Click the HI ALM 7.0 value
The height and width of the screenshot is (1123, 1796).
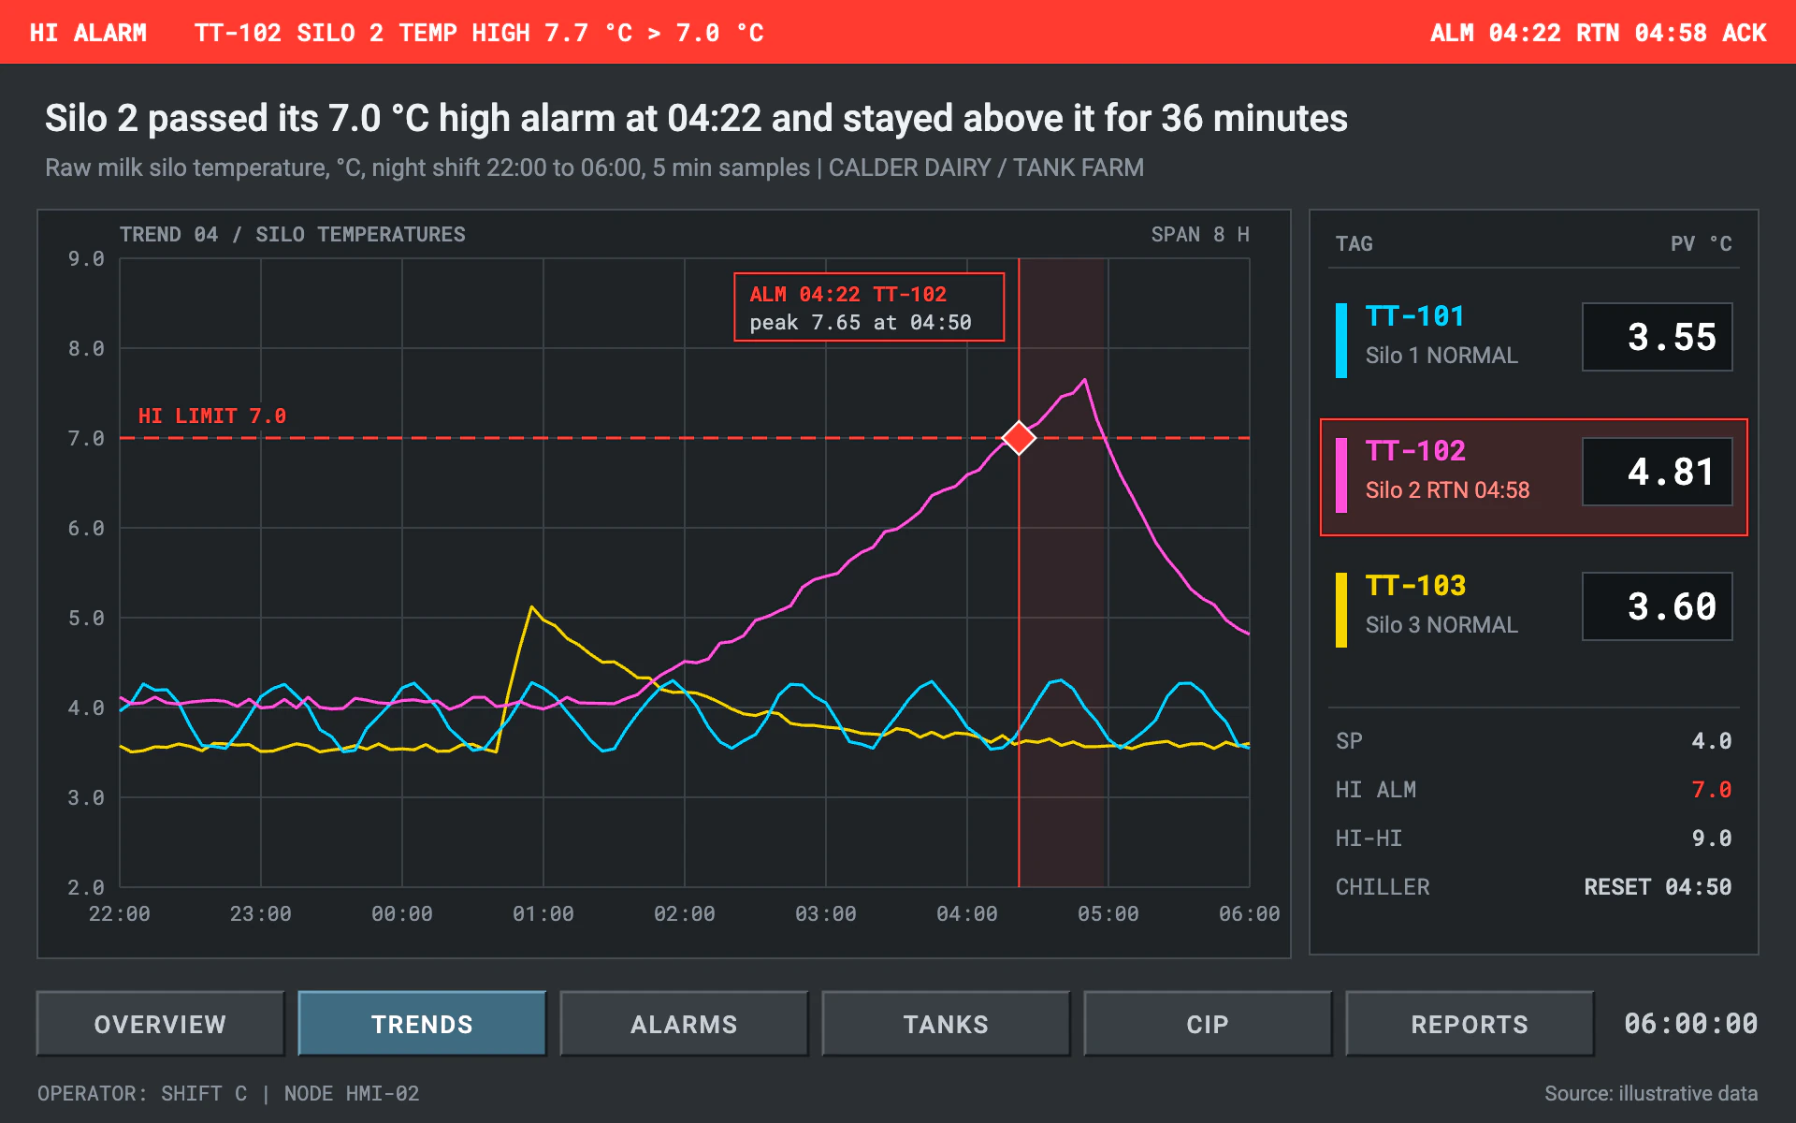[1712, 790]
